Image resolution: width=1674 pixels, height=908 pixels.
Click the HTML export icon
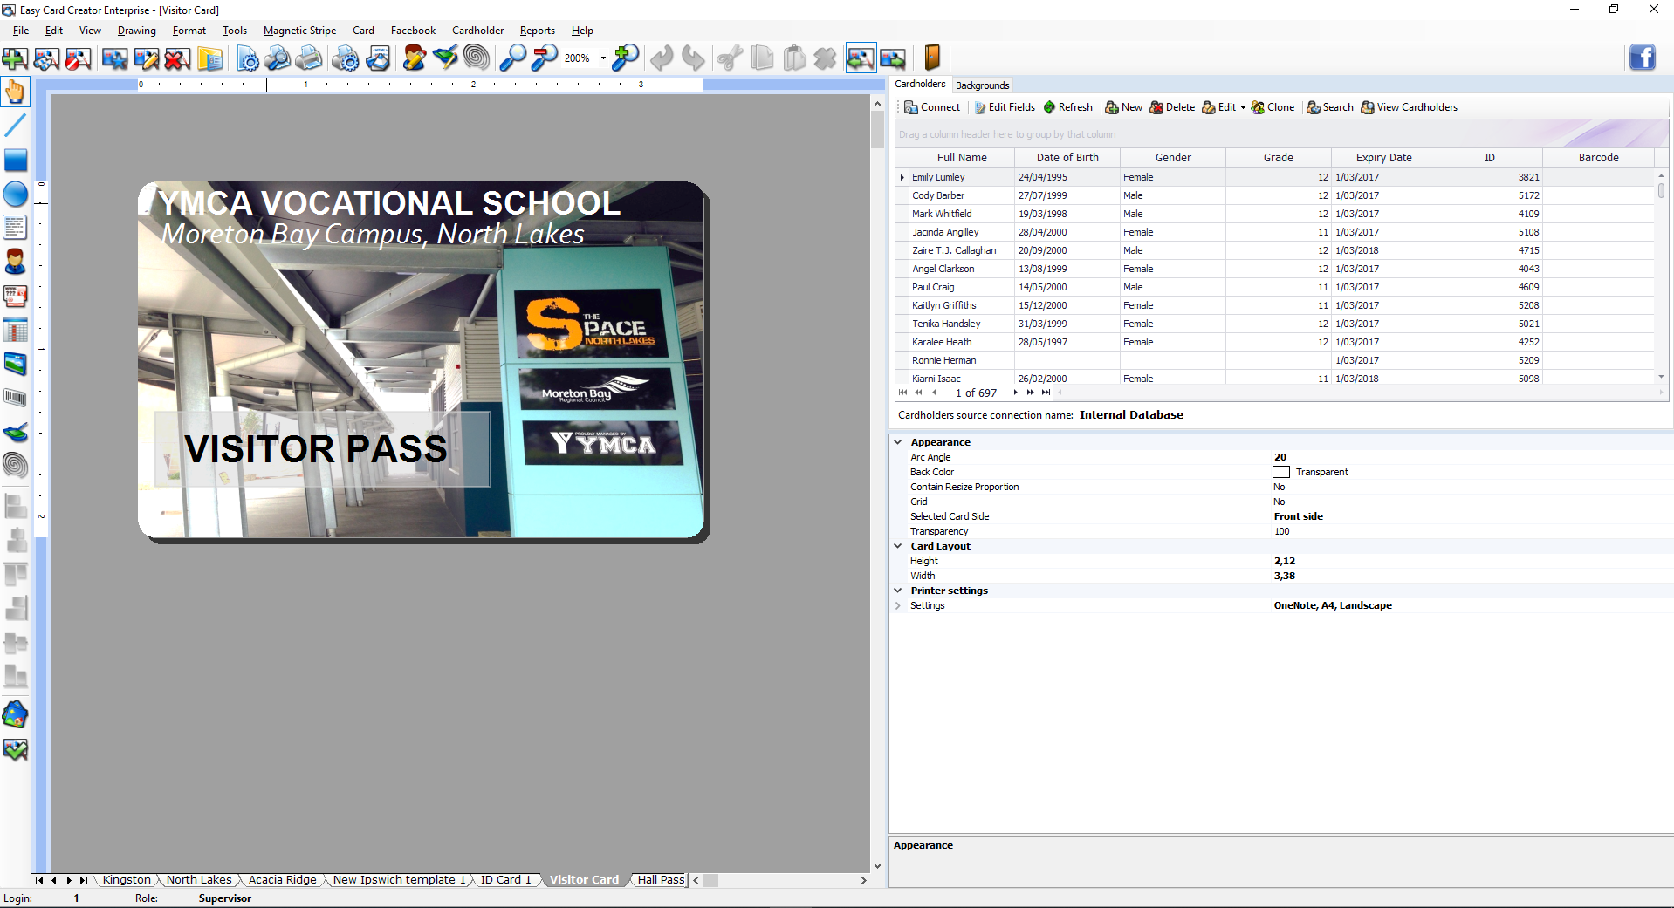point(378,58)
